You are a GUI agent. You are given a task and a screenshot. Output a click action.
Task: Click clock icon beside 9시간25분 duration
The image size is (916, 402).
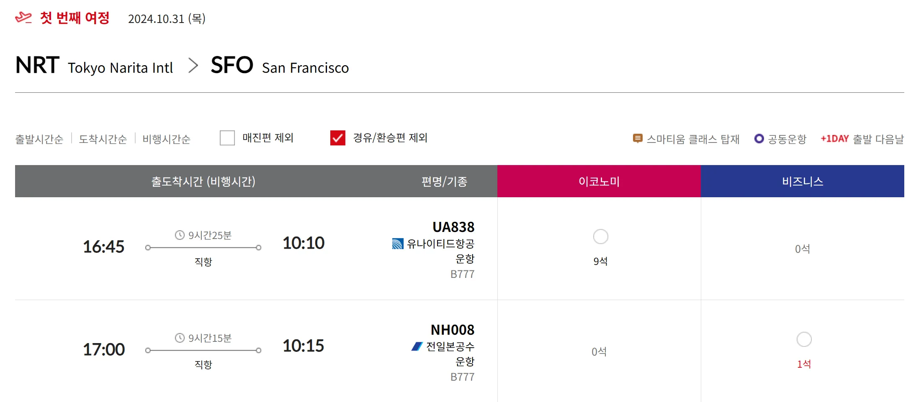[180, 235]
